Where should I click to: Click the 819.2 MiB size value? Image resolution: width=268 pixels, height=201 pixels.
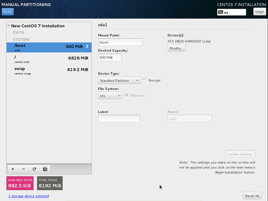pos(78,69)
